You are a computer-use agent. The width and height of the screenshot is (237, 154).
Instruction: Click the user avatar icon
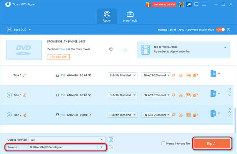pos(181,4)
